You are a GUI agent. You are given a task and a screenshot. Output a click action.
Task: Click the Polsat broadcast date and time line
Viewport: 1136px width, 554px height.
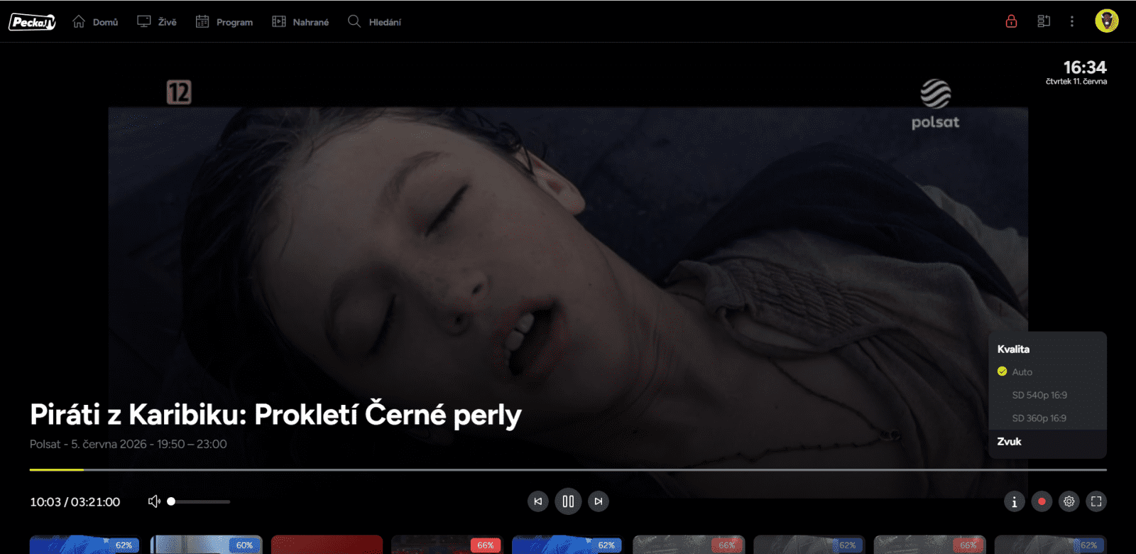click(129, 444)
